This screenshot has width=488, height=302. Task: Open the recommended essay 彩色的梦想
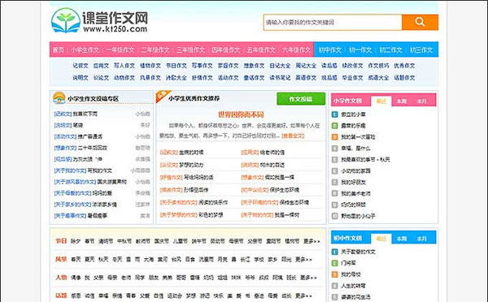tap(211, 215)
